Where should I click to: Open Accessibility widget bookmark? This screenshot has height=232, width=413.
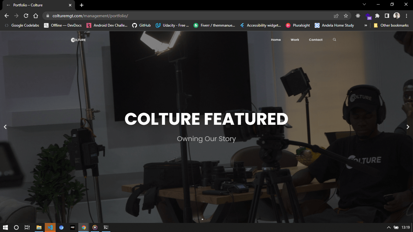[261, 25]
